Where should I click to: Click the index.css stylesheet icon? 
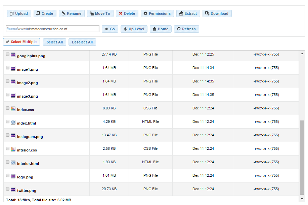pos(13,109)
